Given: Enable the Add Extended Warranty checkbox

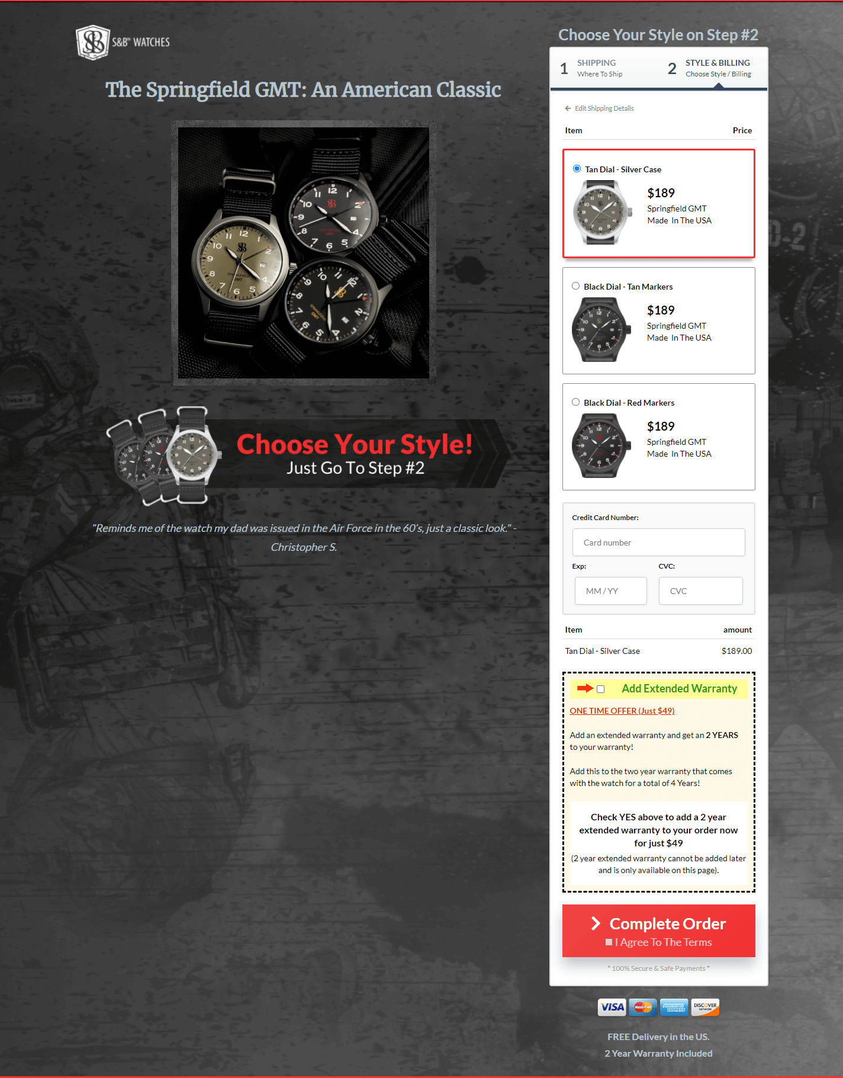Looking at the screenshot, I should click(x=600, y=689).
